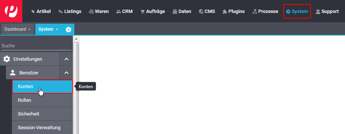Open the Artikel menu

[x=41, y=11]
